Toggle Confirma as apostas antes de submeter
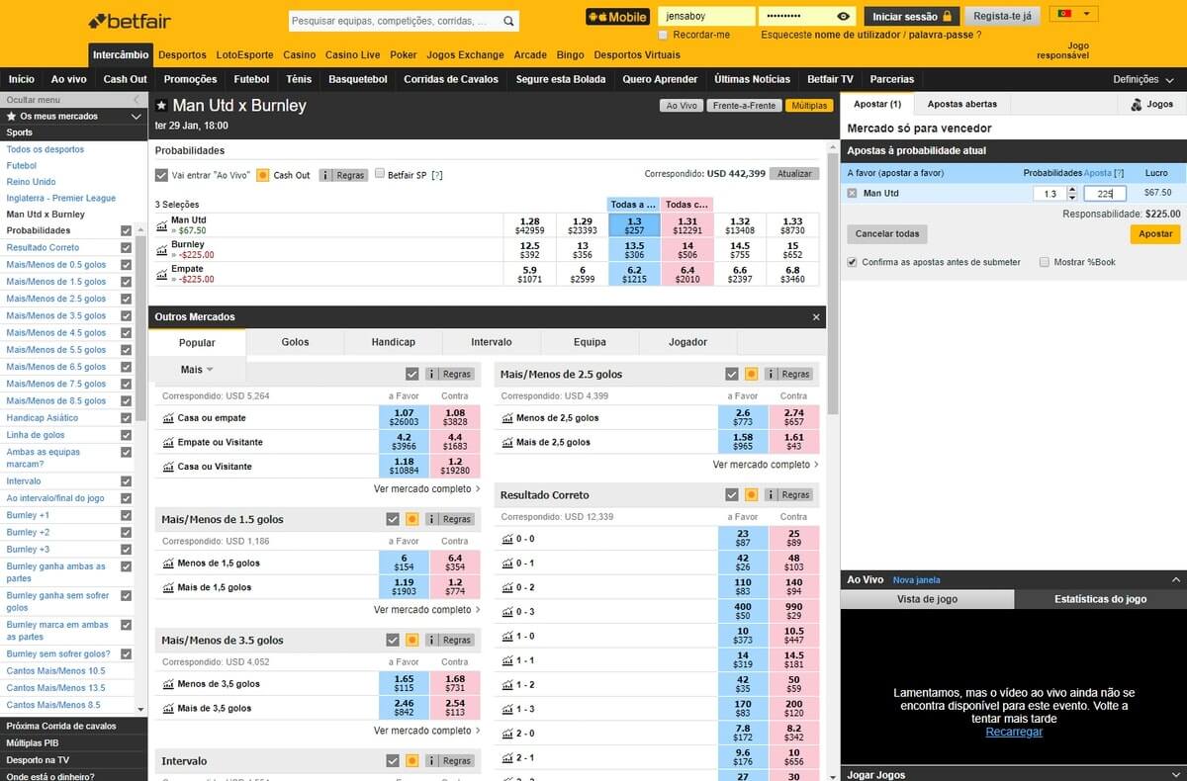 (x=853, y=262)
